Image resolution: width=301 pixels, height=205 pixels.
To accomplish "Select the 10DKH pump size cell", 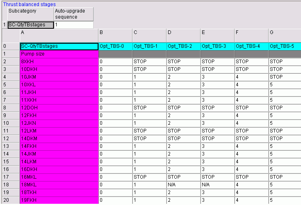I will coord(59,70).
